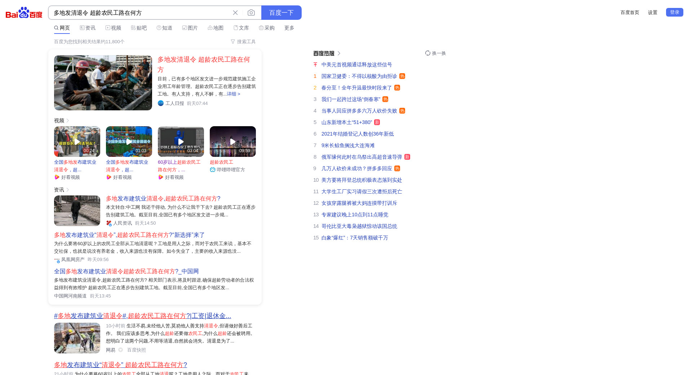Clear the search box with X icon
This screenshot has height=375, width=692.
(x=235, y=13)
